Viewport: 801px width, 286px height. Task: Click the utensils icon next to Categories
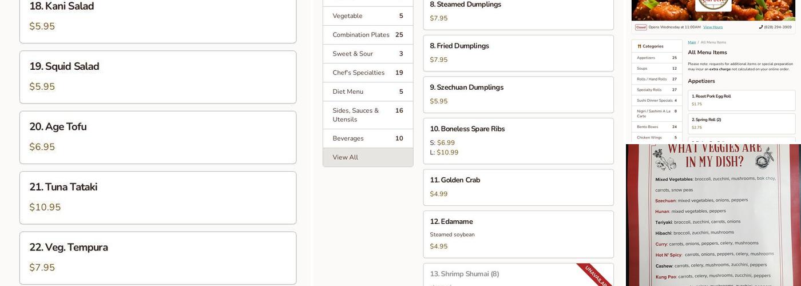639,46
